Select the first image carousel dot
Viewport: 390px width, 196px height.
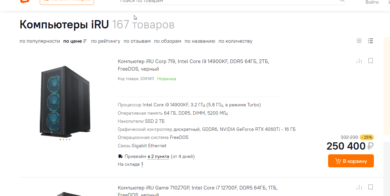[60, 139]
